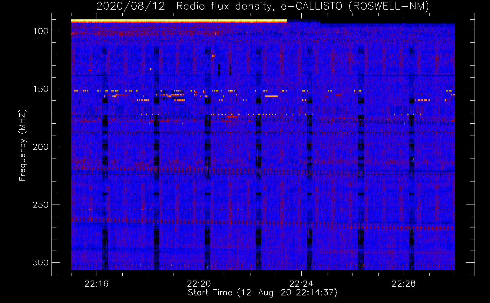Click the 22:28 time tick label
The width and height of the screenshot is (490, 303).
[x=404, y=284]
